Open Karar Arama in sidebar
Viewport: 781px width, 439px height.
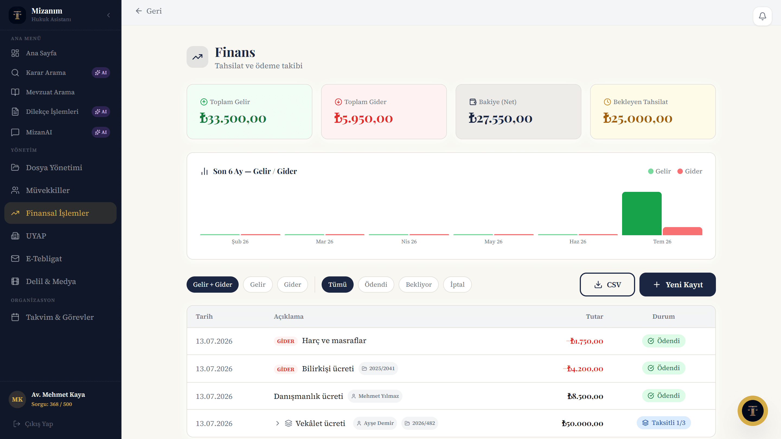[x=61, y=72]
